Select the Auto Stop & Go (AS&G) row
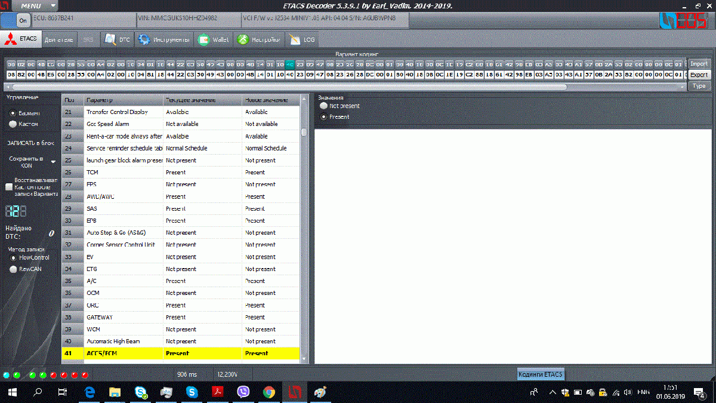 point(181,233)
